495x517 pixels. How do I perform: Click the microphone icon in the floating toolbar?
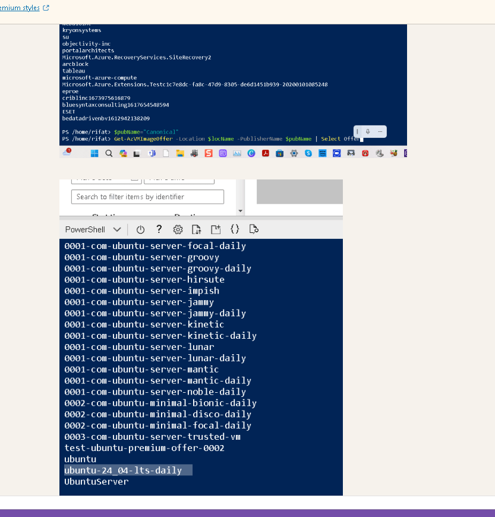tap(368, 131)
